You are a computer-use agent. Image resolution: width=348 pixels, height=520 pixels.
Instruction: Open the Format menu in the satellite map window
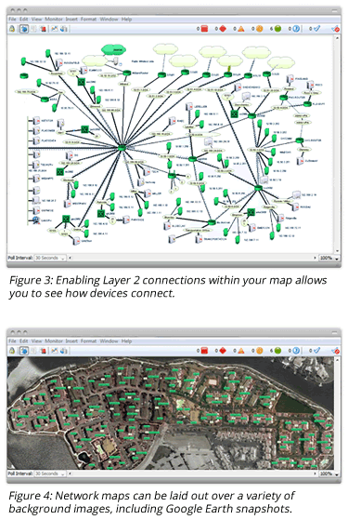[88, 340]
